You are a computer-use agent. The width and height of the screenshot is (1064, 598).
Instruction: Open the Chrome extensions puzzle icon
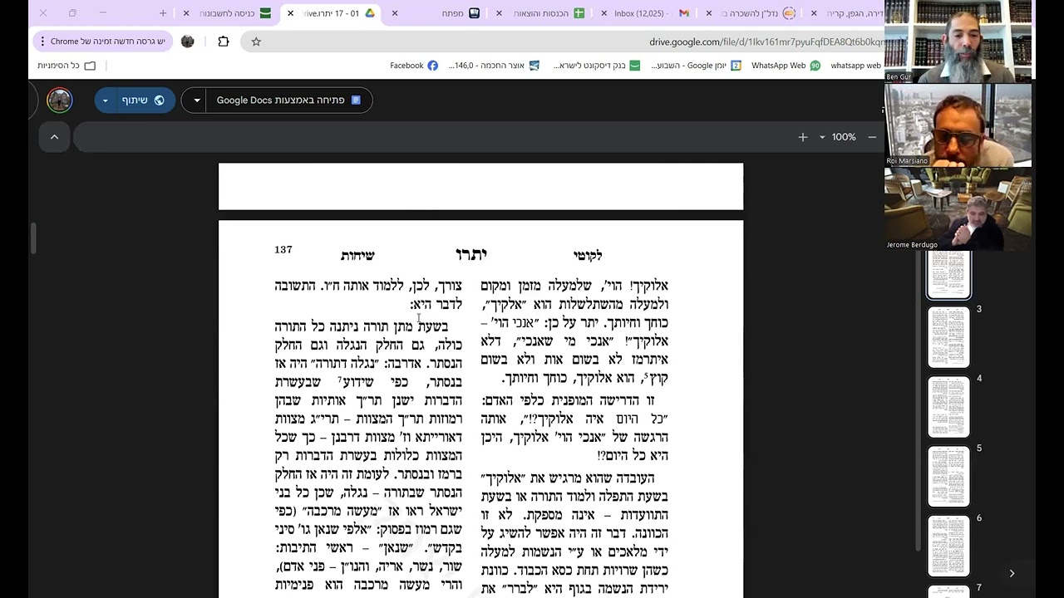(x=224, y=42)
